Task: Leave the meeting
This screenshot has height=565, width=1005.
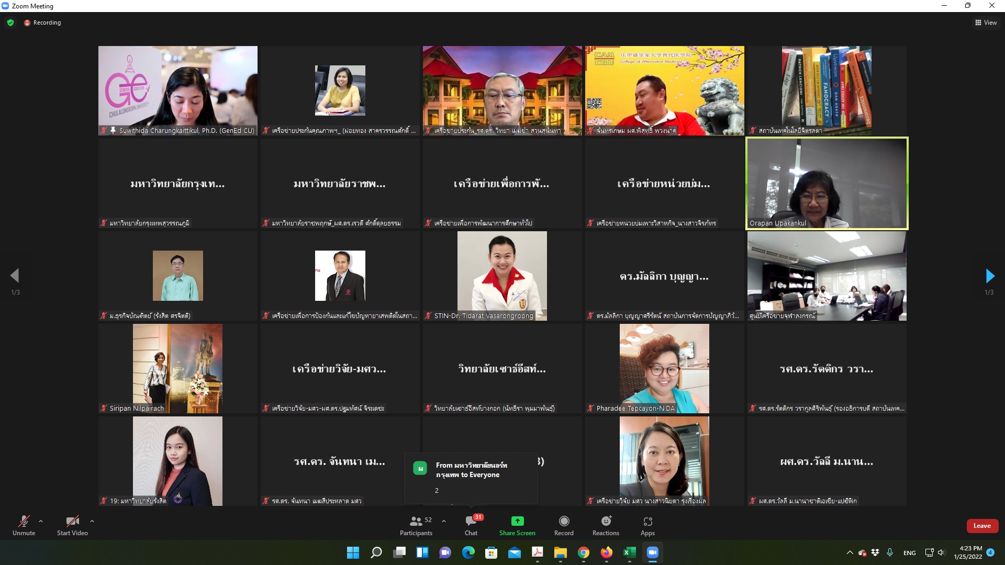Action: (x=982, y=526)
